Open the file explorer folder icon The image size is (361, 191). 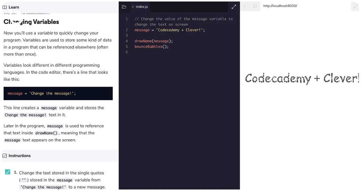(124, 7)
